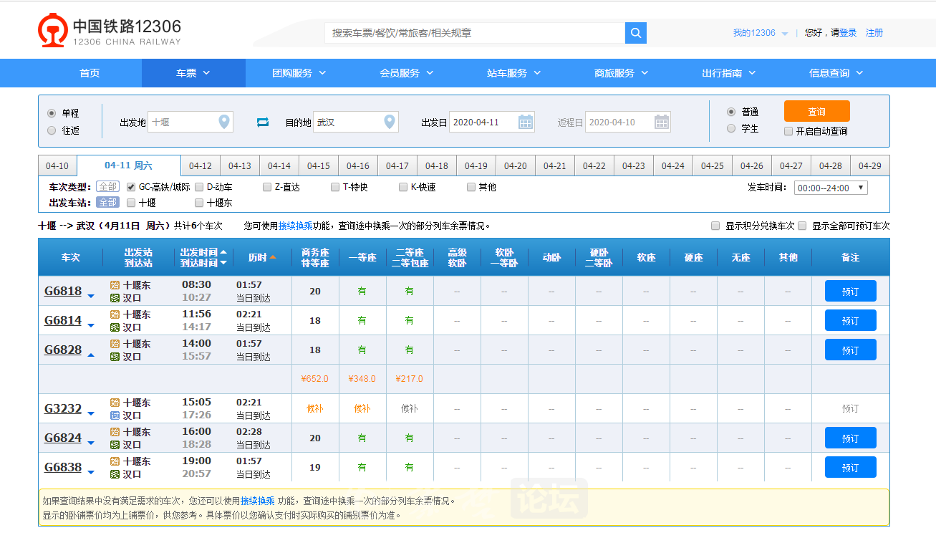
Task: Enable 显示积分兑换车次 checkbox
Action: 715,226
